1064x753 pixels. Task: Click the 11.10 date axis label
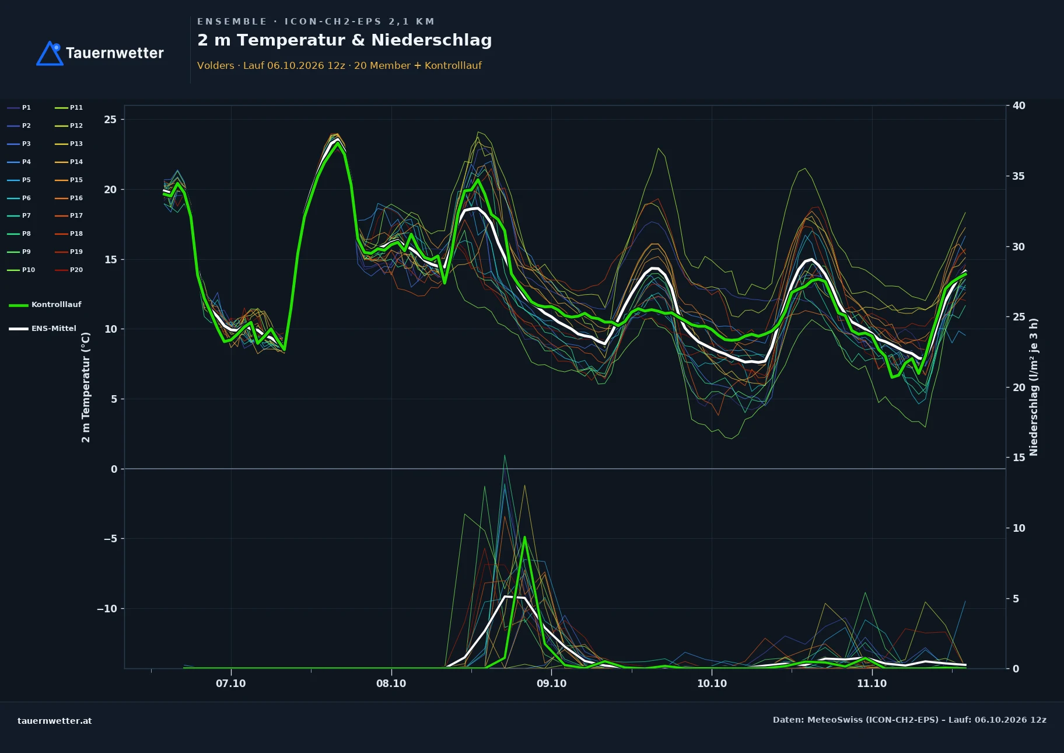pos(872,684)
